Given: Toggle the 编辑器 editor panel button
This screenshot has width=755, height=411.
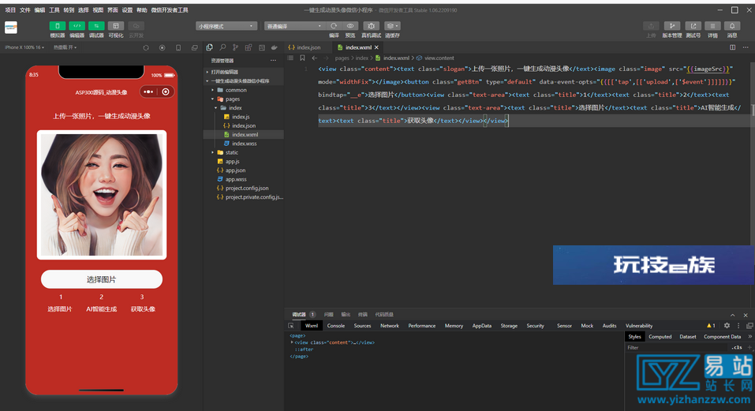Looking at the screenshot, I should pos(77,26).
